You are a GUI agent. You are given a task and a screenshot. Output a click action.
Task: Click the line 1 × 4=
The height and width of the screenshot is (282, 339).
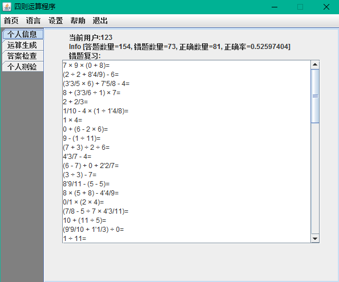pos(72,120)
